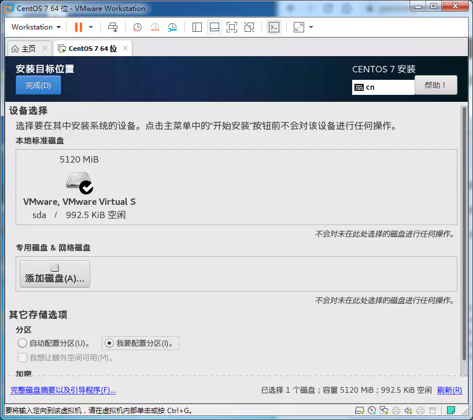Click the CD/DVD device icon in the status bar
This screenshot has width=473, height=420.
(372, 411)
